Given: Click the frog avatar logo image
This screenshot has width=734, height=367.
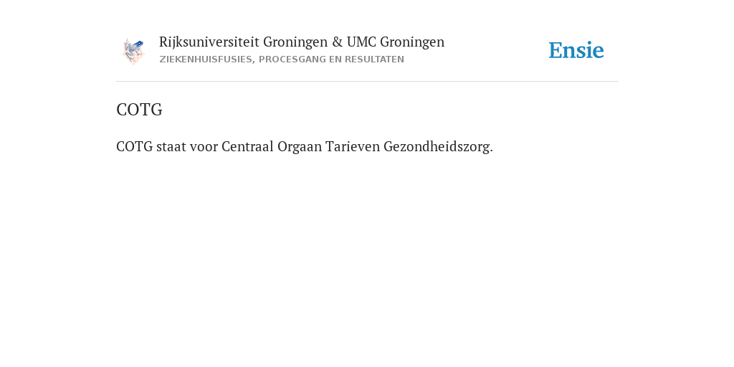Looking at the screenshot, I should click(133, 52).
